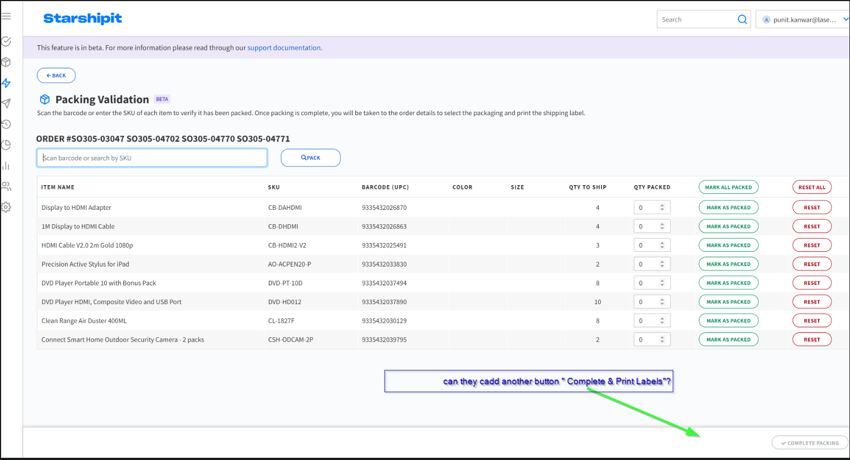Screen dimensions: 850x460
Task: Open the bar chart sidebar icon
Action: [6, 166]
